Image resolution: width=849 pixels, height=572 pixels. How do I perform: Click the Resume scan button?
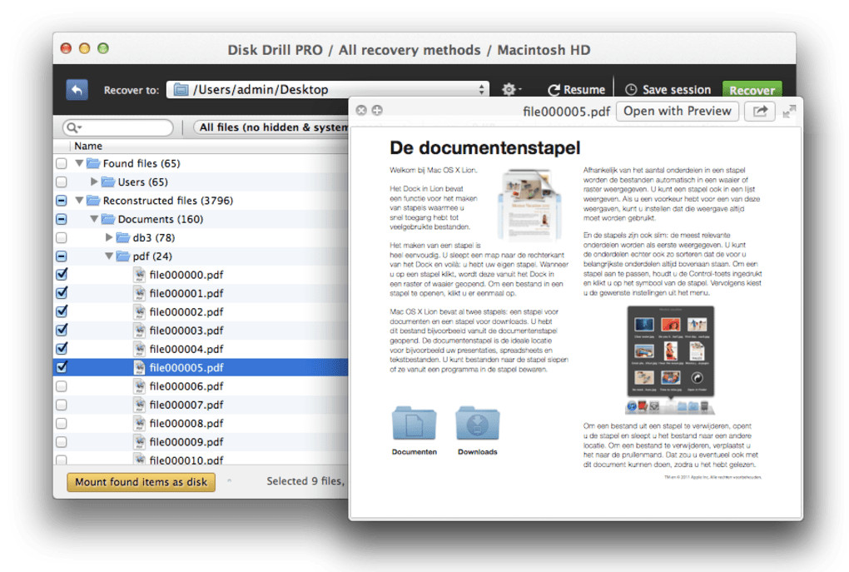point(576,90)
